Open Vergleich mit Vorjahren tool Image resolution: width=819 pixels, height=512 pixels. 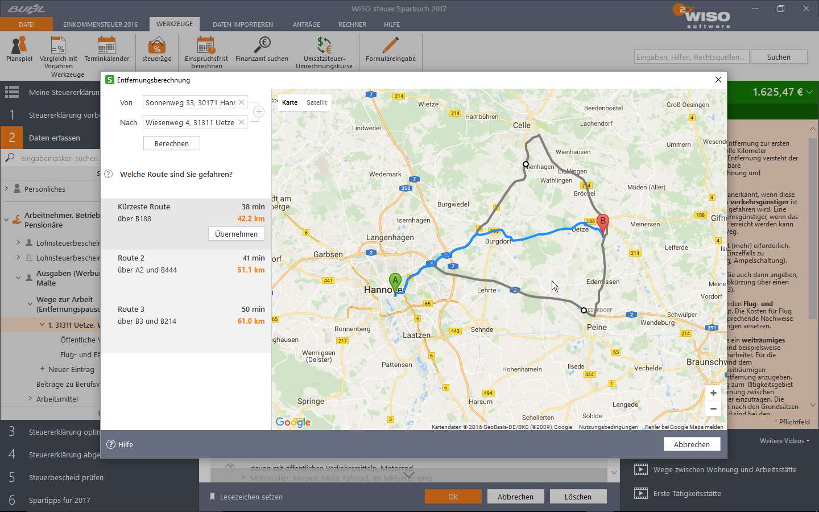click(x=59, y=49)
